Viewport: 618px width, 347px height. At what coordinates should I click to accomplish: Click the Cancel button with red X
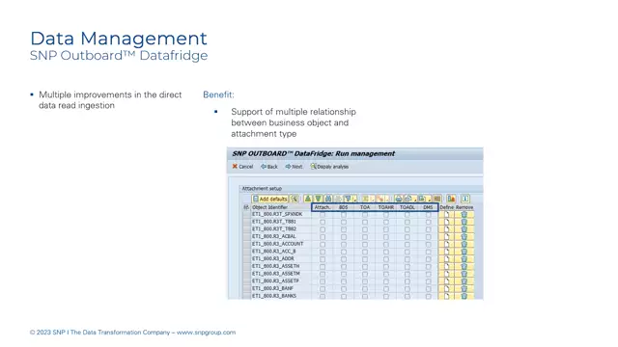click(242, 167)
